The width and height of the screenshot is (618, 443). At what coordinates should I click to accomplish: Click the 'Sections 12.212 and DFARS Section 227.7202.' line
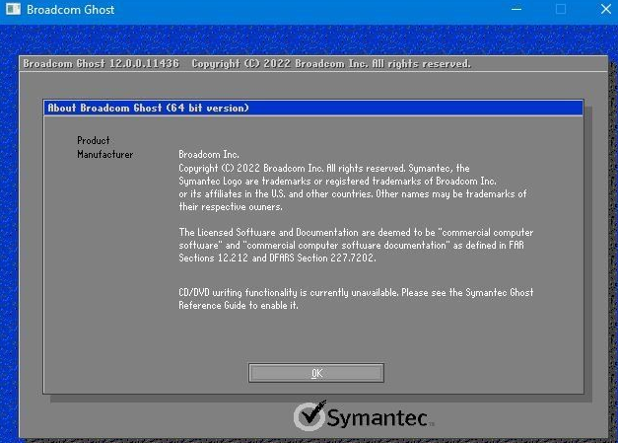pos(278,258)
